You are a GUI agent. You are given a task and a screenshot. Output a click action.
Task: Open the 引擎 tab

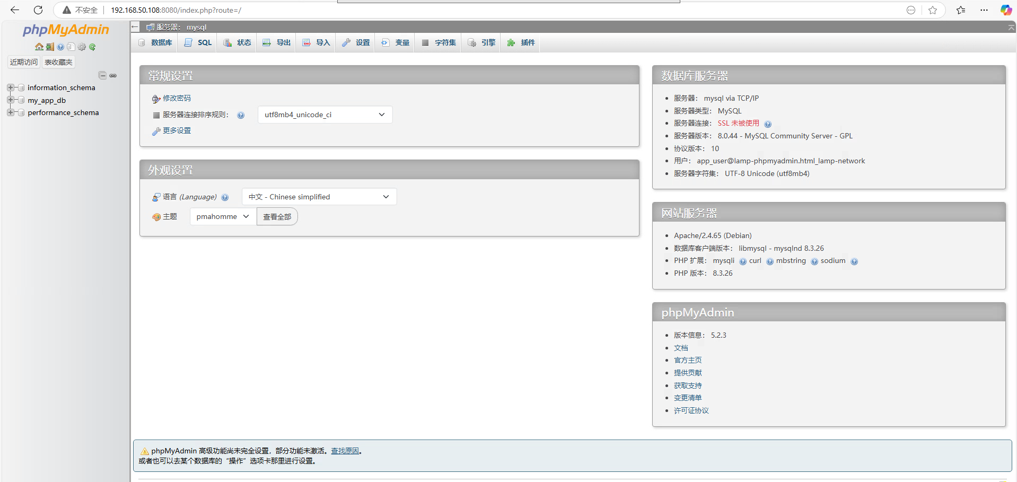point(481,42)
